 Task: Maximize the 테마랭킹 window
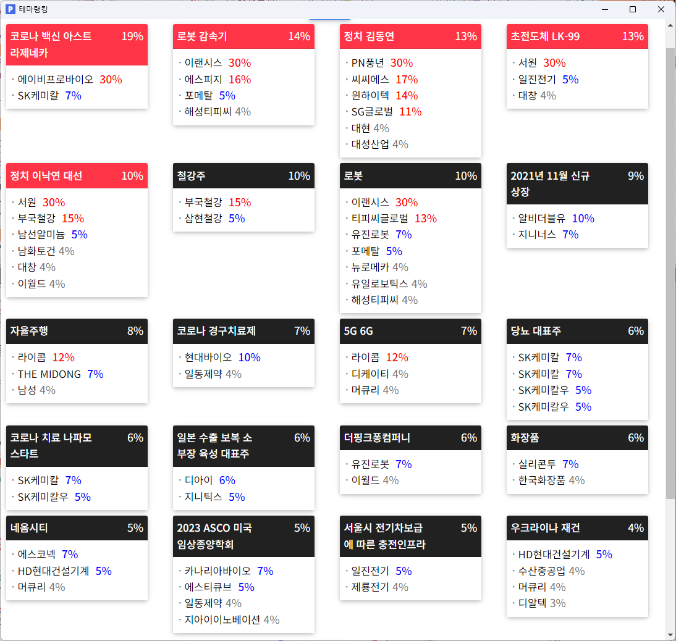[633, 9]
